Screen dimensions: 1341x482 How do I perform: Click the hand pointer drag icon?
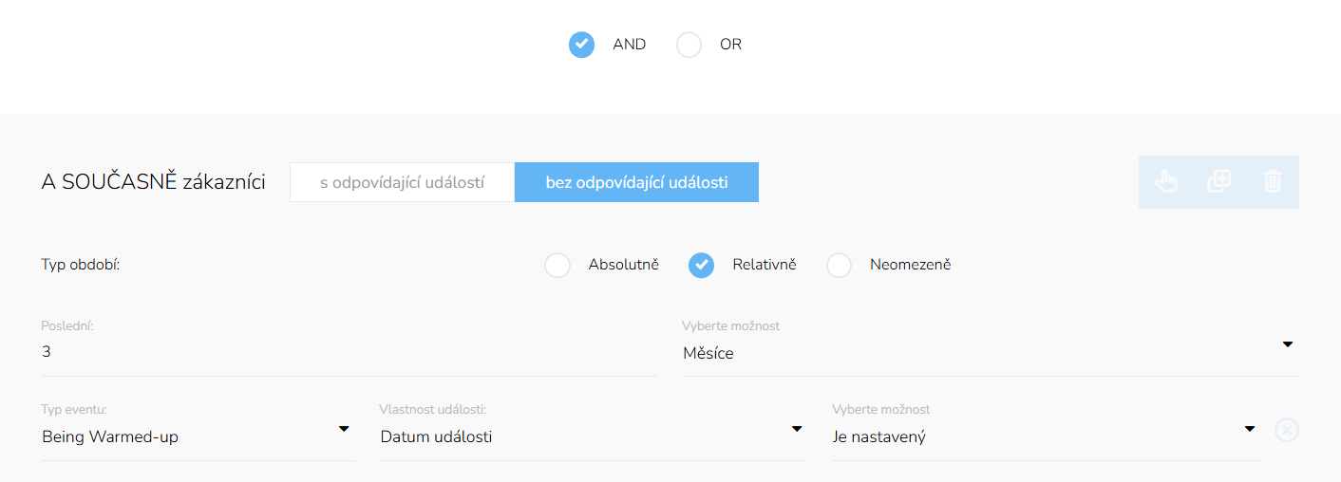point(1165,182)
